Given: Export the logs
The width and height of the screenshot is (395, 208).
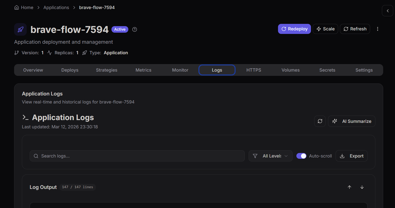Looking at the screenshot, I should [351, 156].
